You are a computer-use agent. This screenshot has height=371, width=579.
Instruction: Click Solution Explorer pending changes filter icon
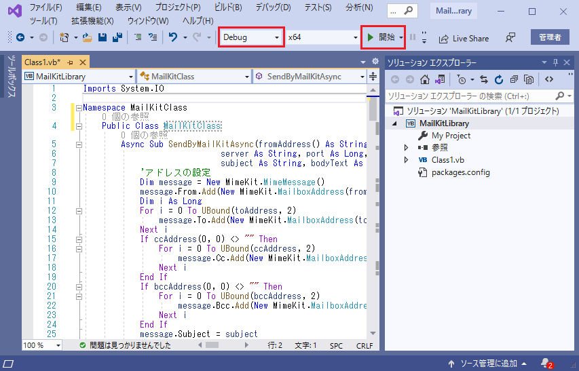pyautogui.click(x=462, y=79)
